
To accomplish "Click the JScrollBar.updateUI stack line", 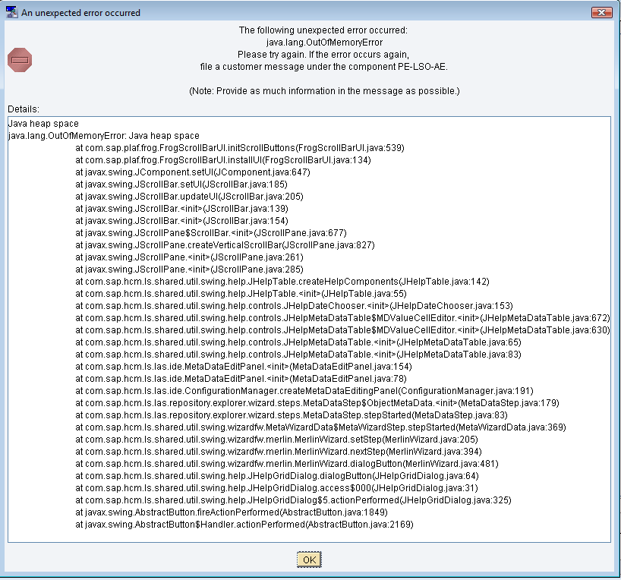I will [x=189, y=197].
